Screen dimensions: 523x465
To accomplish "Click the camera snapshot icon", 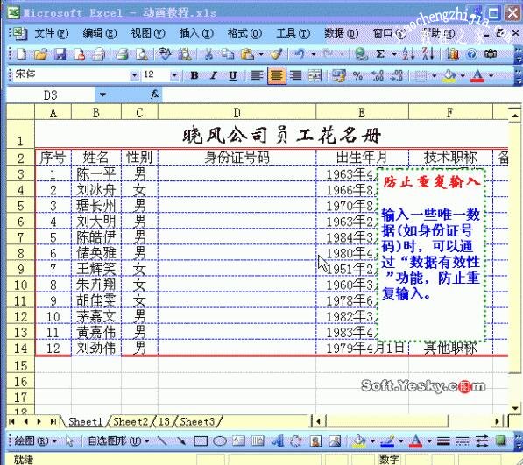I will 491,54.
